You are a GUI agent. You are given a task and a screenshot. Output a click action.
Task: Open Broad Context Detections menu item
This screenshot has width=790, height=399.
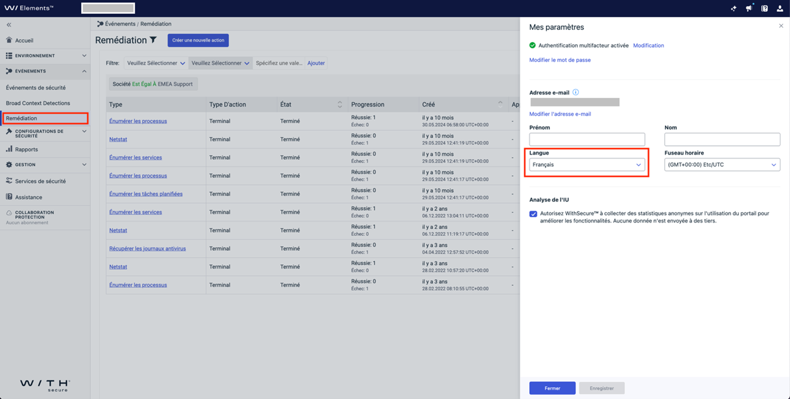38,103
